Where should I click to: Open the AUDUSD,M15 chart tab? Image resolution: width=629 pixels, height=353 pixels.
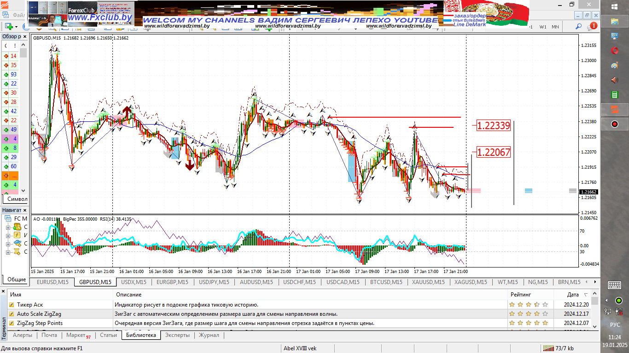(x=256, y=282)
